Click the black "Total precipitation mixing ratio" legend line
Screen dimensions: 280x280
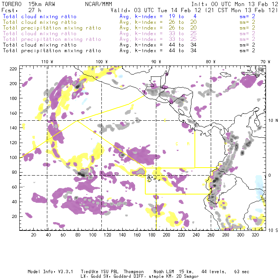point(52,51)
